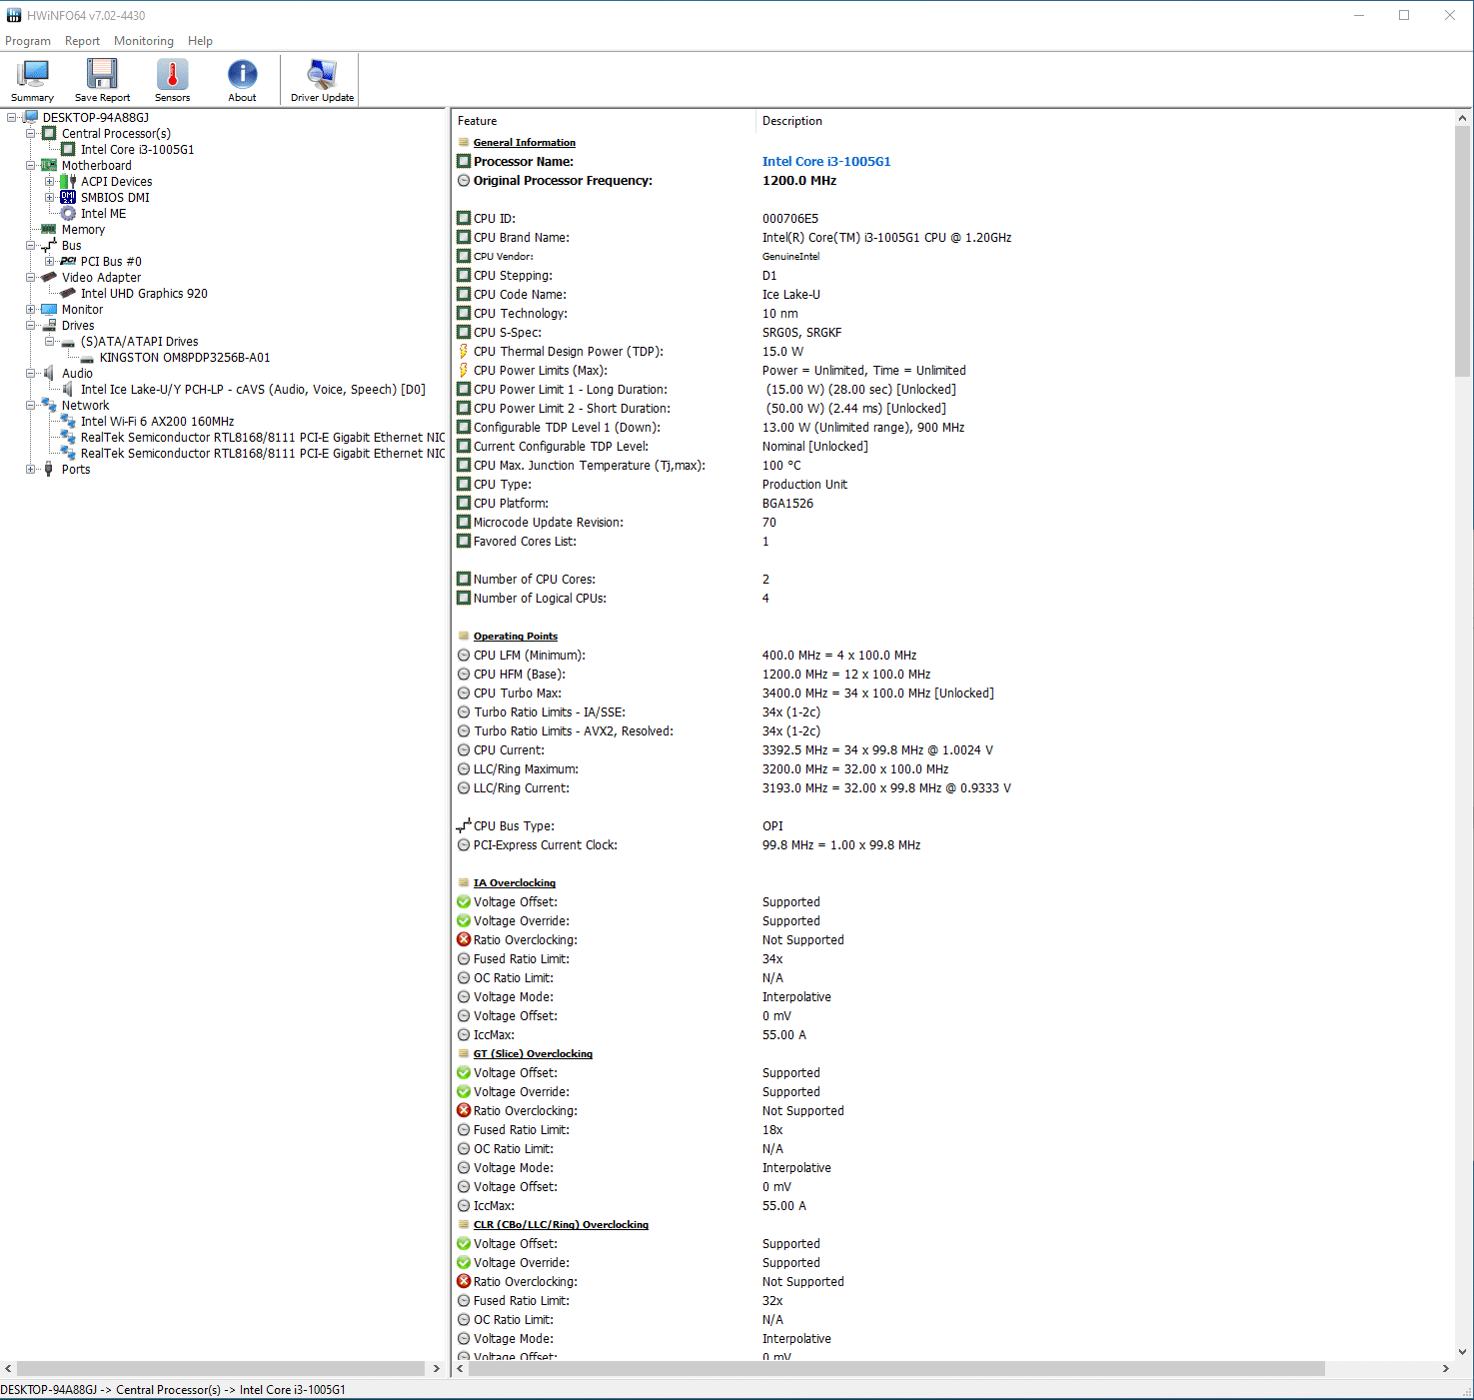The image size is (1474, 1400).
Task: Open the Program menu
Action: pyautogui.click(x=28, y=41)
